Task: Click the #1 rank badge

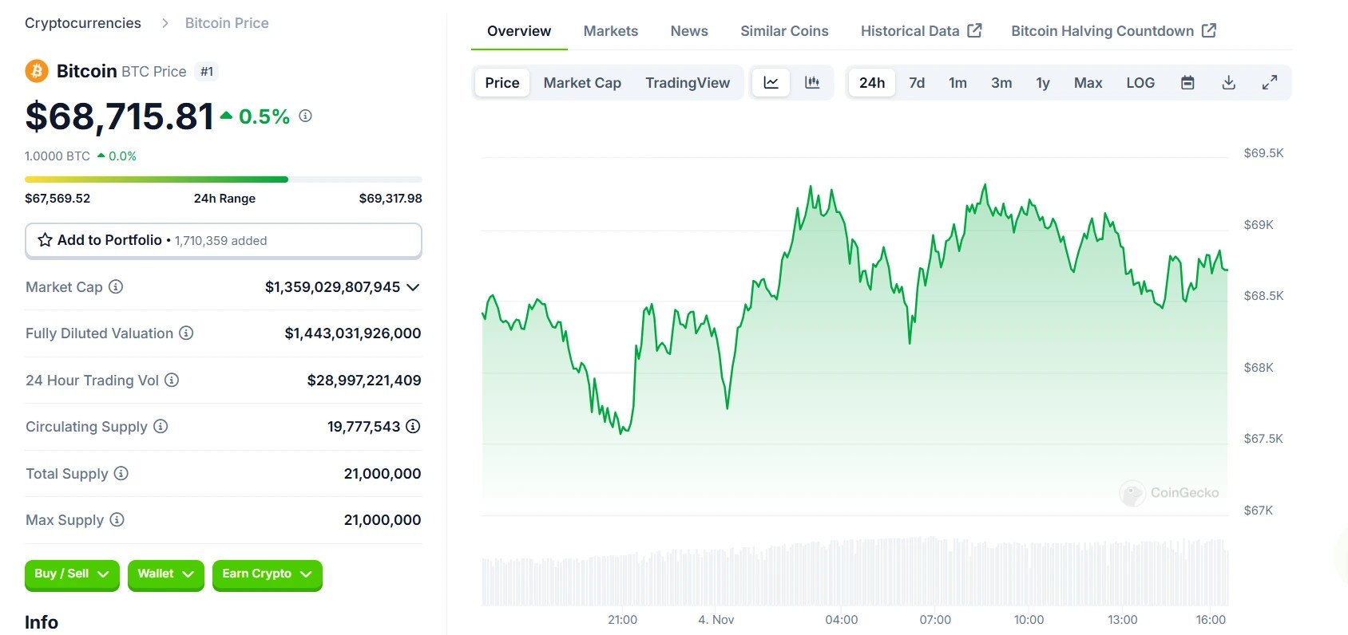Action: pyautogui.click(x=207, y=72)
